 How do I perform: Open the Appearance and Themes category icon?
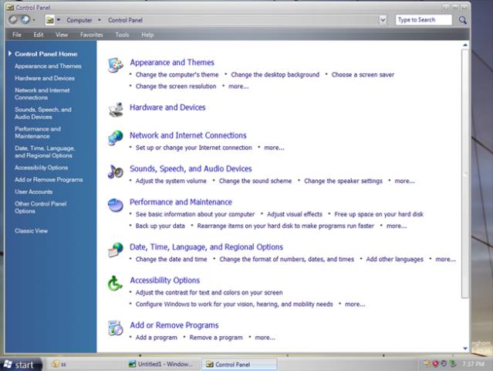pyautogui.click(x=116, y=66)
